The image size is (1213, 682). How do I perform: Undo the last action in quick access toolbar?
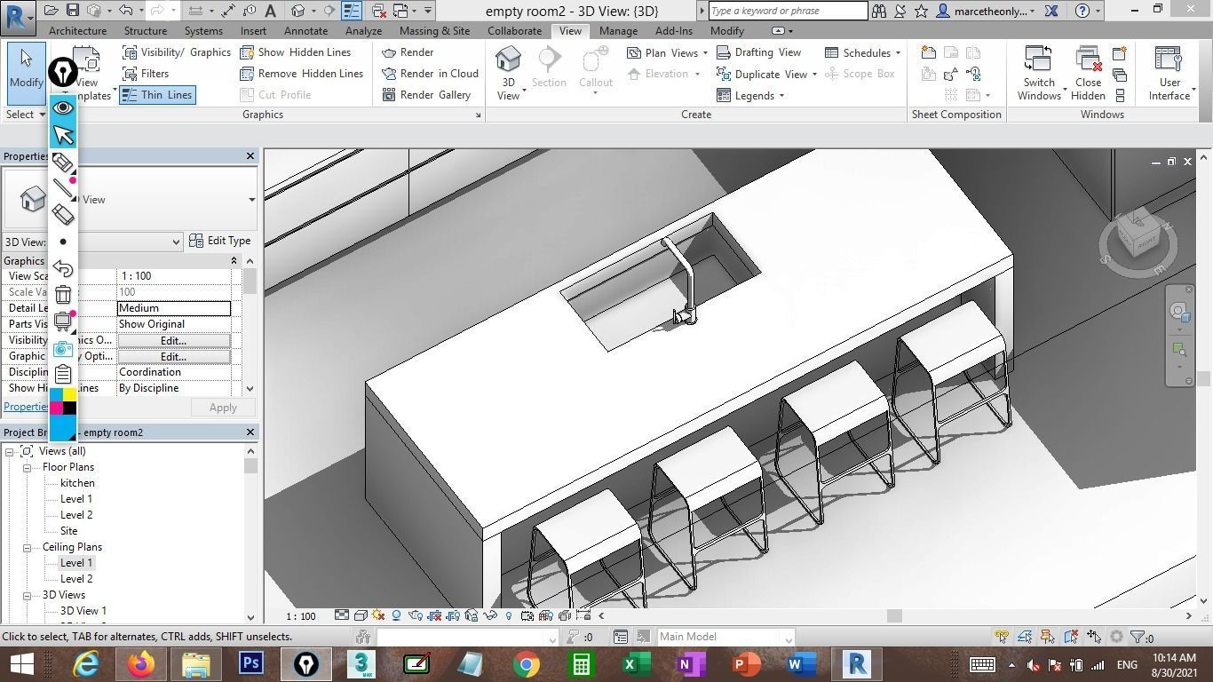(126, 11)
